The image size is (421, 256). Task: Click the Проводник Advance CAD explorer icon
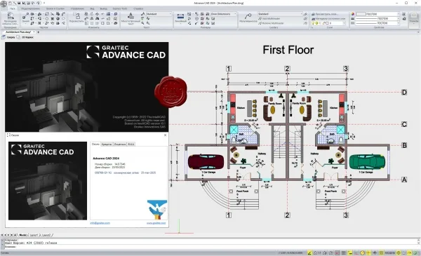coord(10,18)
